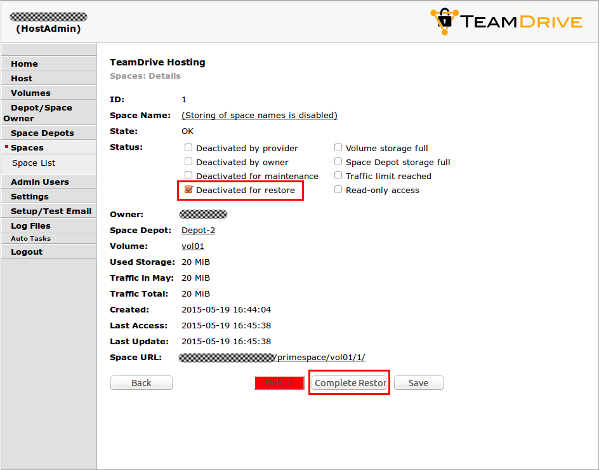Enable the Read-only access checkbox
Viewport: 599px width, 470px height.
coord(338,190)
